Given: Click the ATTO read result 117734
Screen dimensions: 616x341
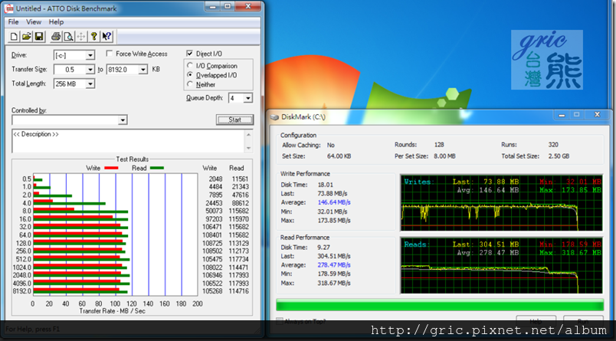Looking at the screenshot, I should click(x=238, y=259).
